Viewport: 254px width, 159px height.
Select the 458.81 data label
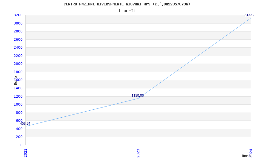[x=25, y=123]
